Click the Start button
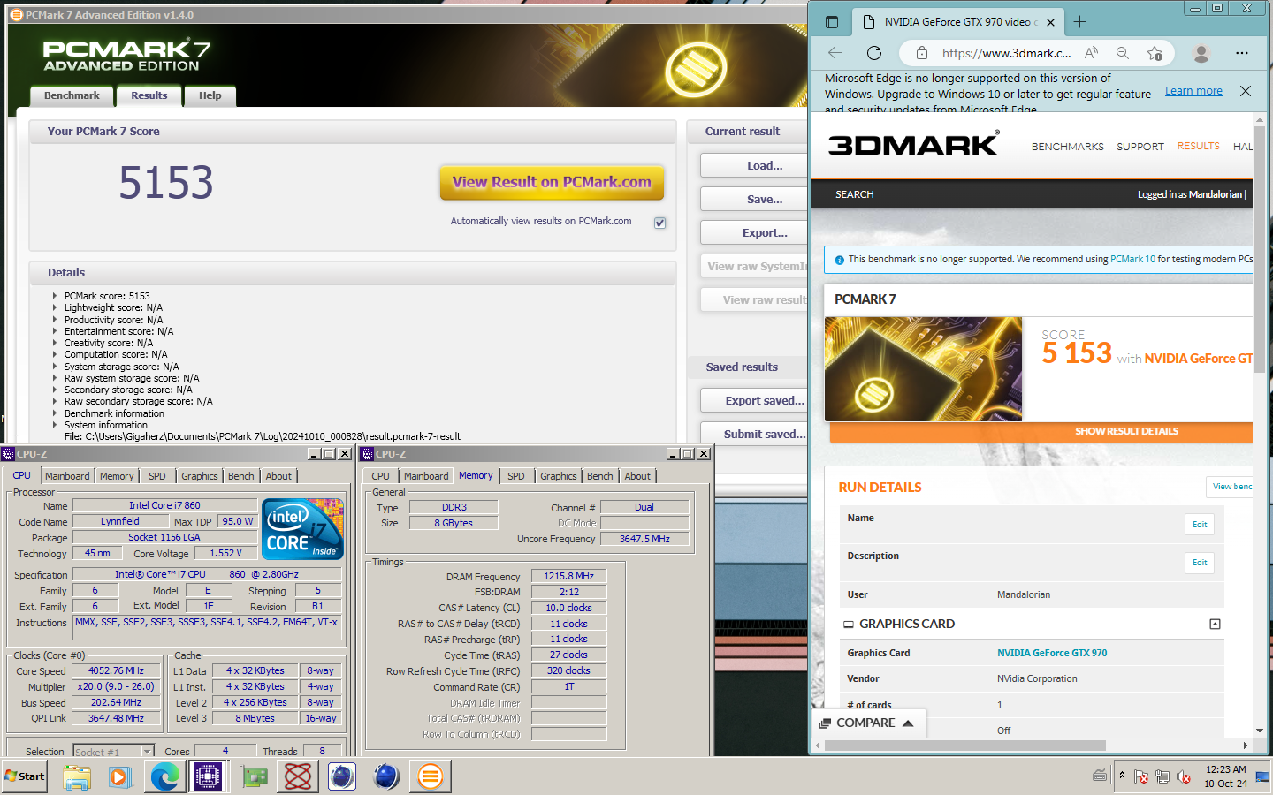 point(25,776)
